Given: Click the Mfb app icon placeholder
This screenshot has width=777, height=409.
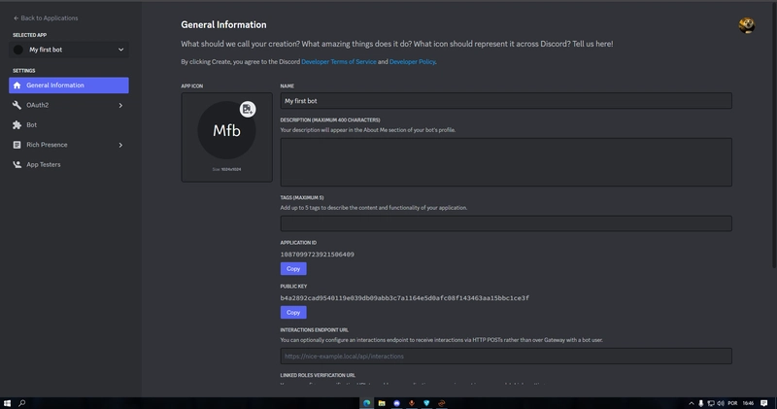Looking at the screenshot, I should pos(226,130).
